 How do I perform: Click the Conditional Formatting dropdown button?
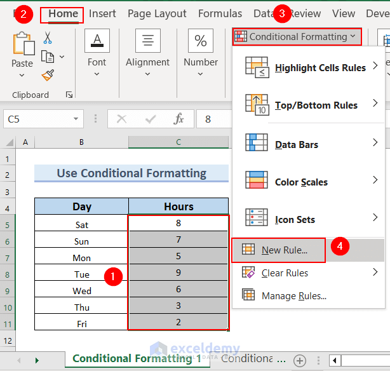point(297,37)
